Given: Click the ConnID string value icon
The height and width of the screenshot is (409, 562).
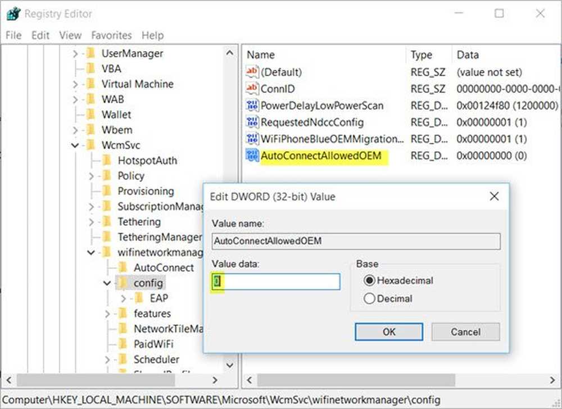Looking at the screenshot, I should point(252,88).
